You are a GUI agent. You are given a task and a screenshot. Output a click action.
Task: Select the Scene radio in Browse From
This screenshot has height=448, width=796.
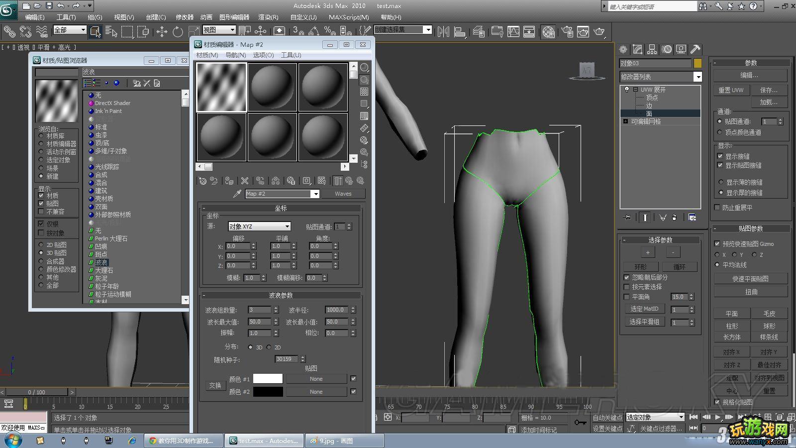coord(41,168)
